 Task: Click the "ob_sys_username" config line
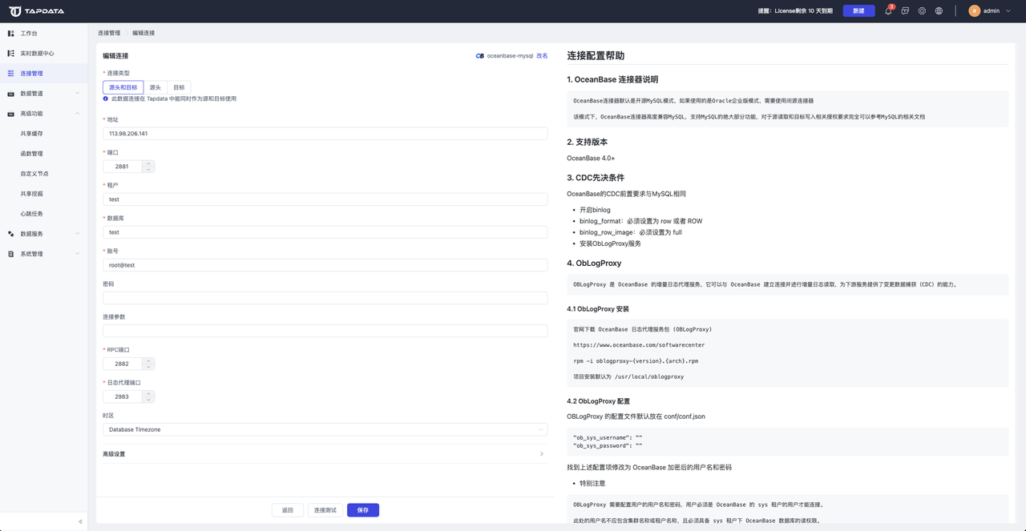(x=608, y=437)
